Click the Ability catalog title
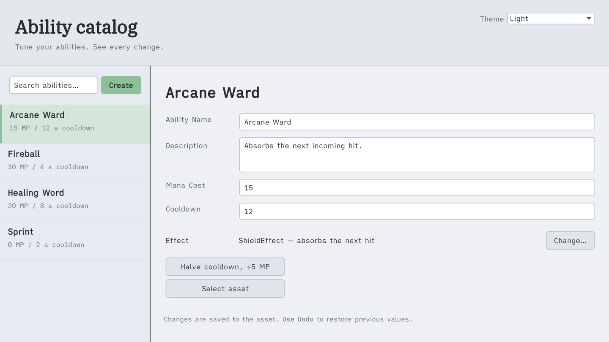Screen dimensions: 609x342 tap(77, 27)
